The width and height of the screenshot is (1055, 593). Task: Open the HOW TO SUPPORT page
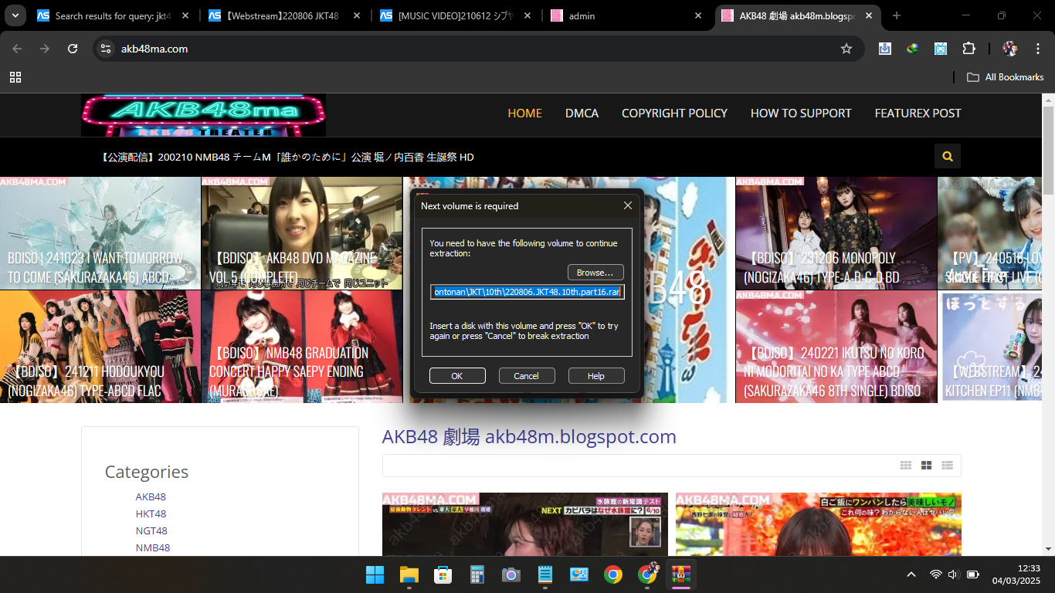tap(801, 114)
